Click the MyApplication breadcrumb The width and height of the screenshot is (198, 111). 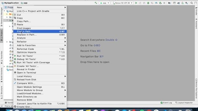pos(10,3)
